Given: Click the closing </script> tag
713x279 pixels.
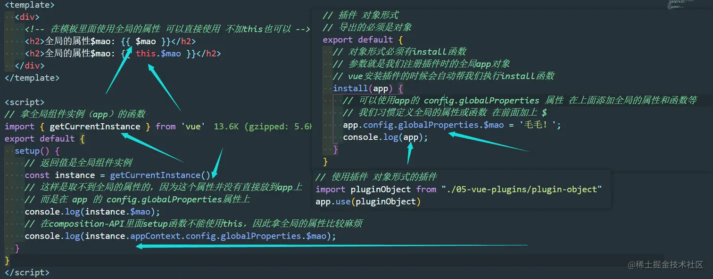Looking at the screenshot, I should pyautogui.click(x=27, y=272).
